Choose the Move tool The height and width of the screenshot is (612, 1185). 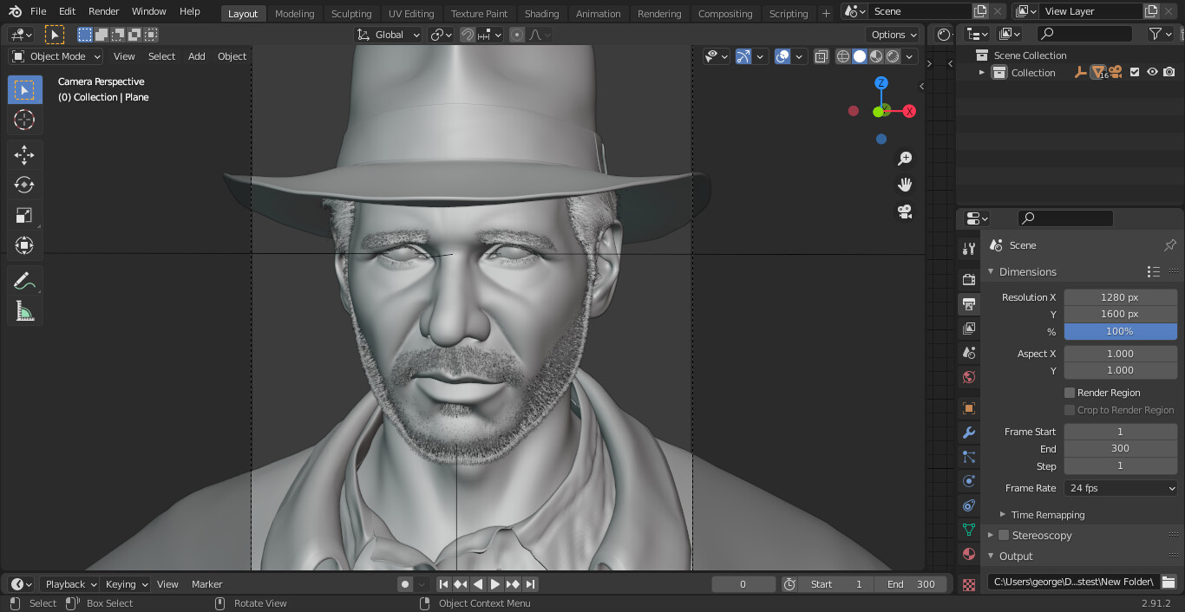(24, 155)
